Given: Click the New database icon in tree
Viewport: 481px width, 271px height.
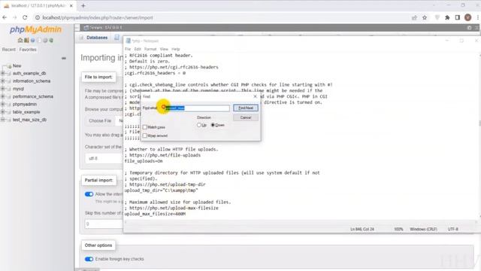Looking at the screenshot, I should tap(9, 65).
